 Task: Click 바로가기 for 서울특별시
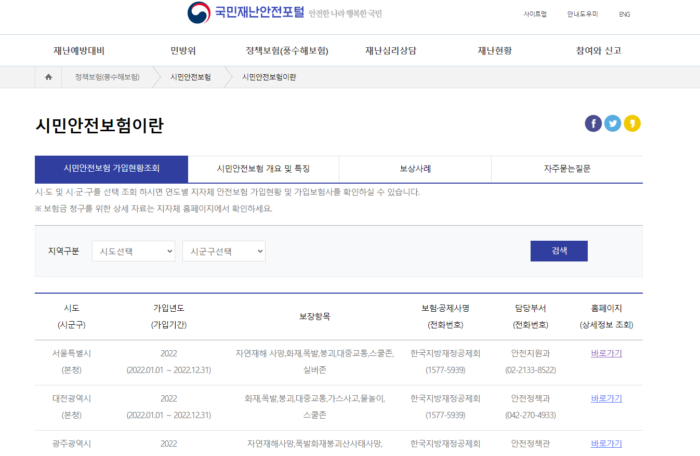pos(606,353)
